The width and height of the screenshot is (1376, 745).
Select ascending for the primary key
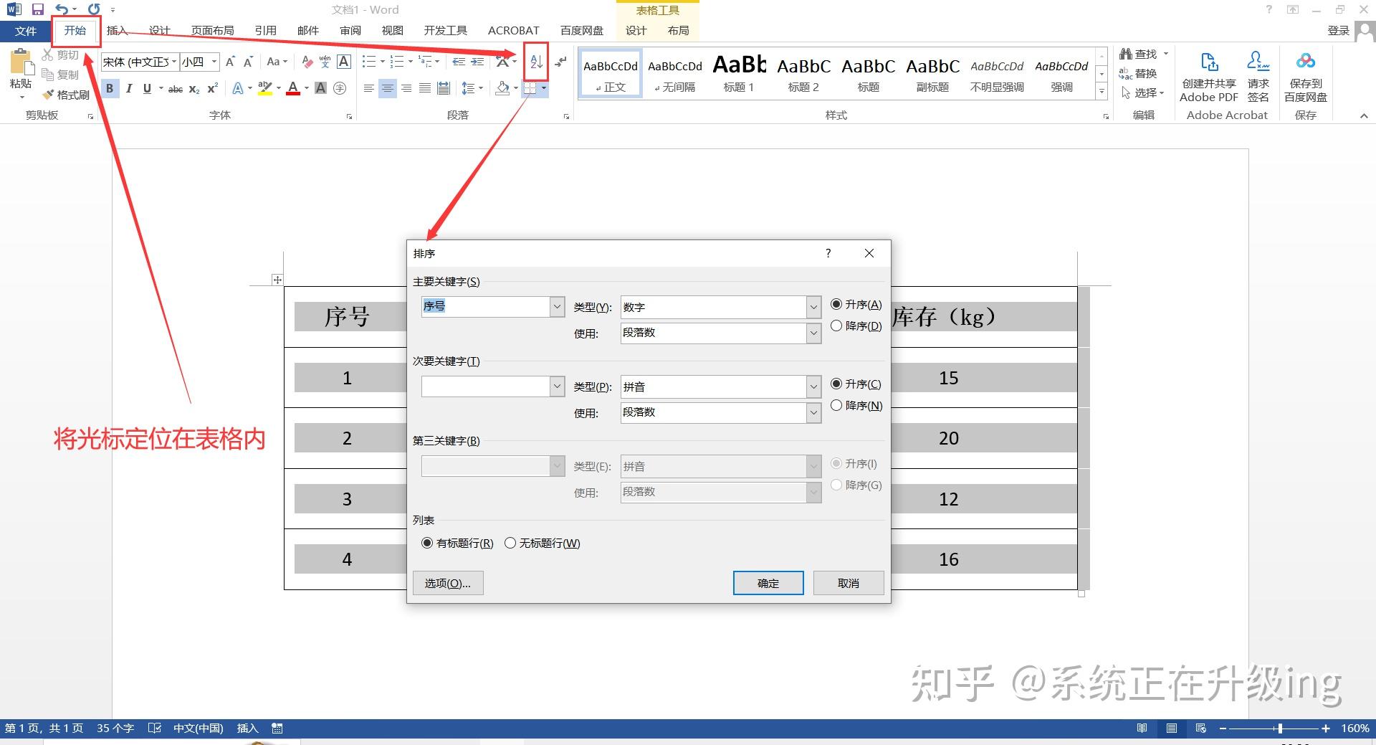(x=856, y=305)
